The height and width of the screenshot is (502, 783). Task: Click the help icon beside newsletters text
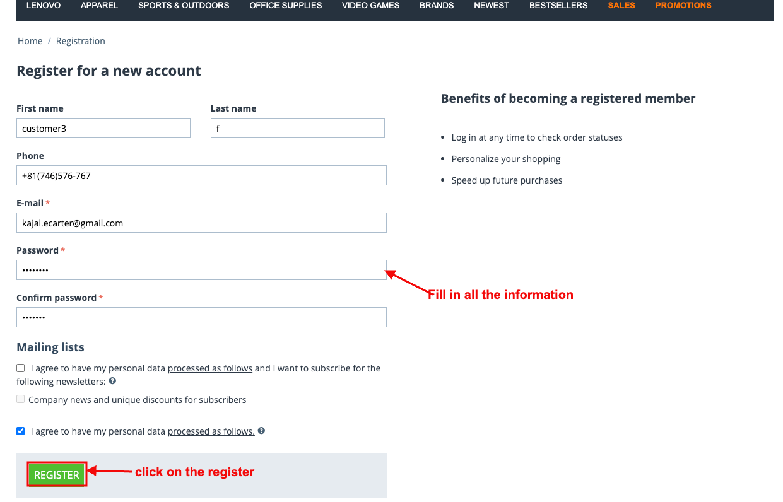click(112, 381)
